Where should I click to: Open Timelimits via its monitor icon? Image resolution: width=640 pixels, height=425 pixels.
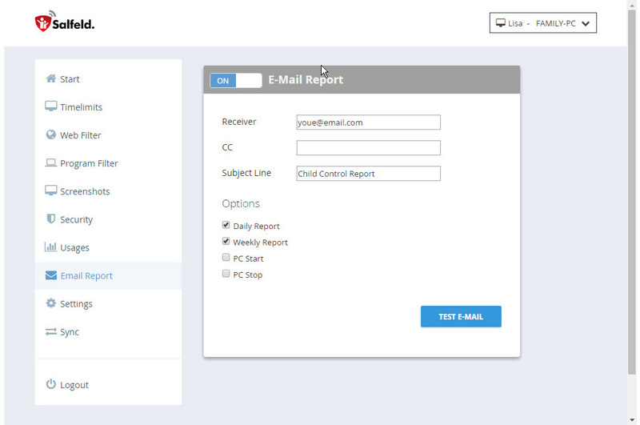coord(51,106)
